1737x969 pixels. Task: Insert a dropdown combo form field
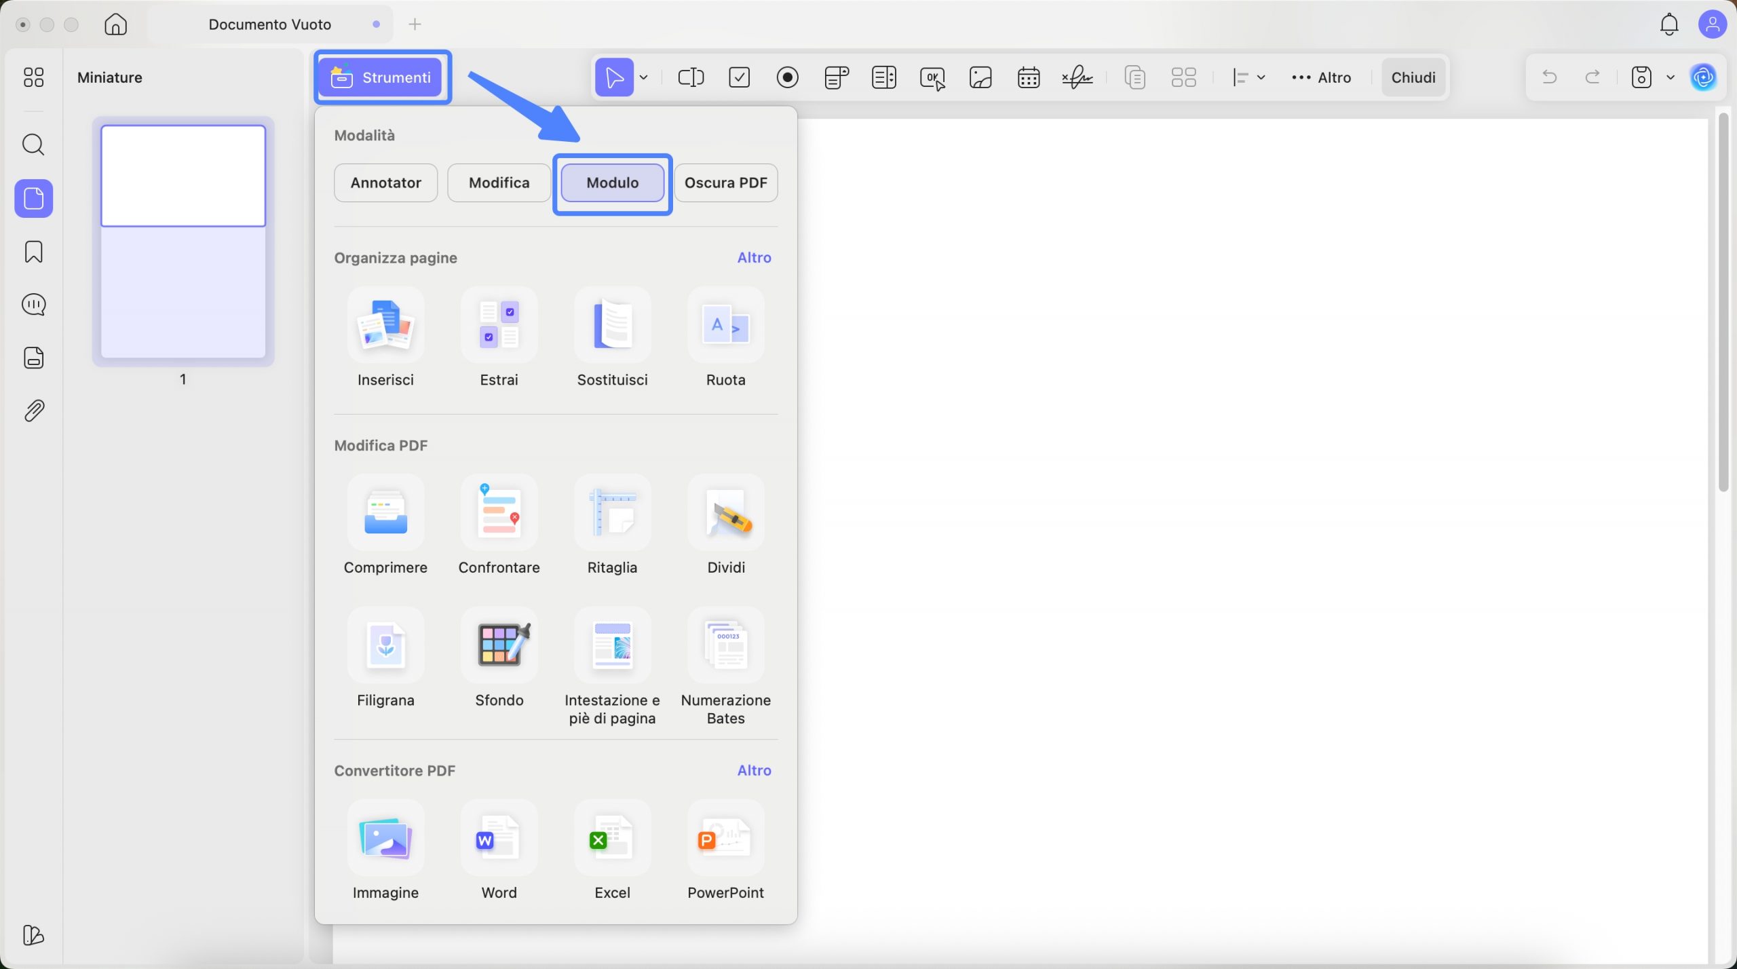click(x=836, y=77)
